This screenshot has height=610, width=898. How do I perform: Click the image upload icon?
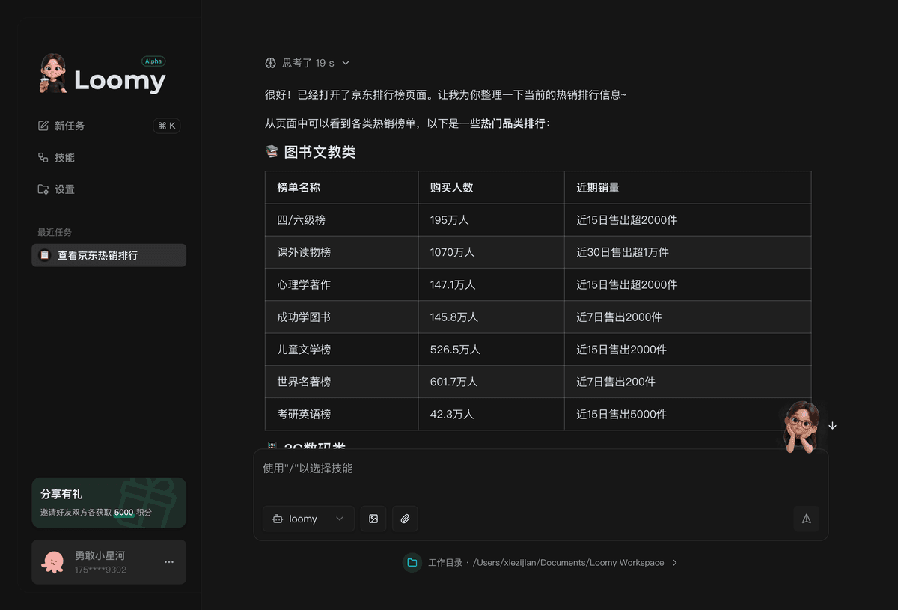point(373,519)
